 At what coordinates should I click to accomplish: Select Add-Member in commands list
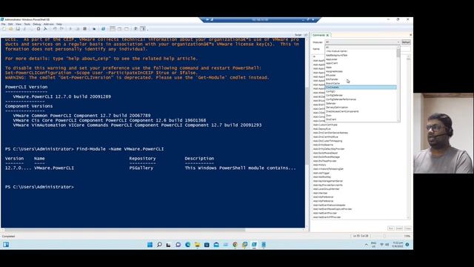click(320, 193)
